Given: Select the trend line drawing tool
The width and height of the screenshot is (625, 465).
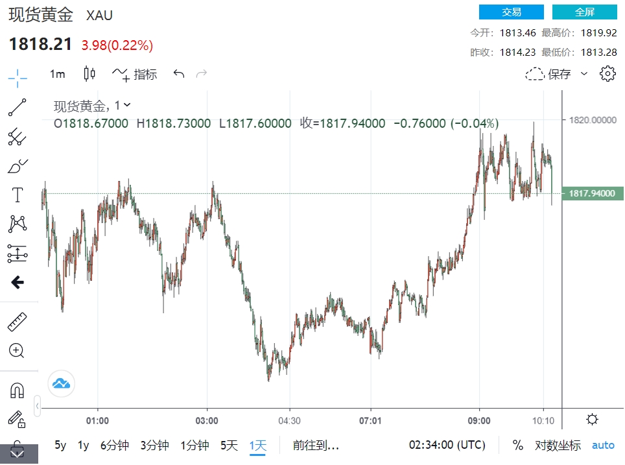Looking at the screenshot, I should pyautogui.click(x=18, y=107).
